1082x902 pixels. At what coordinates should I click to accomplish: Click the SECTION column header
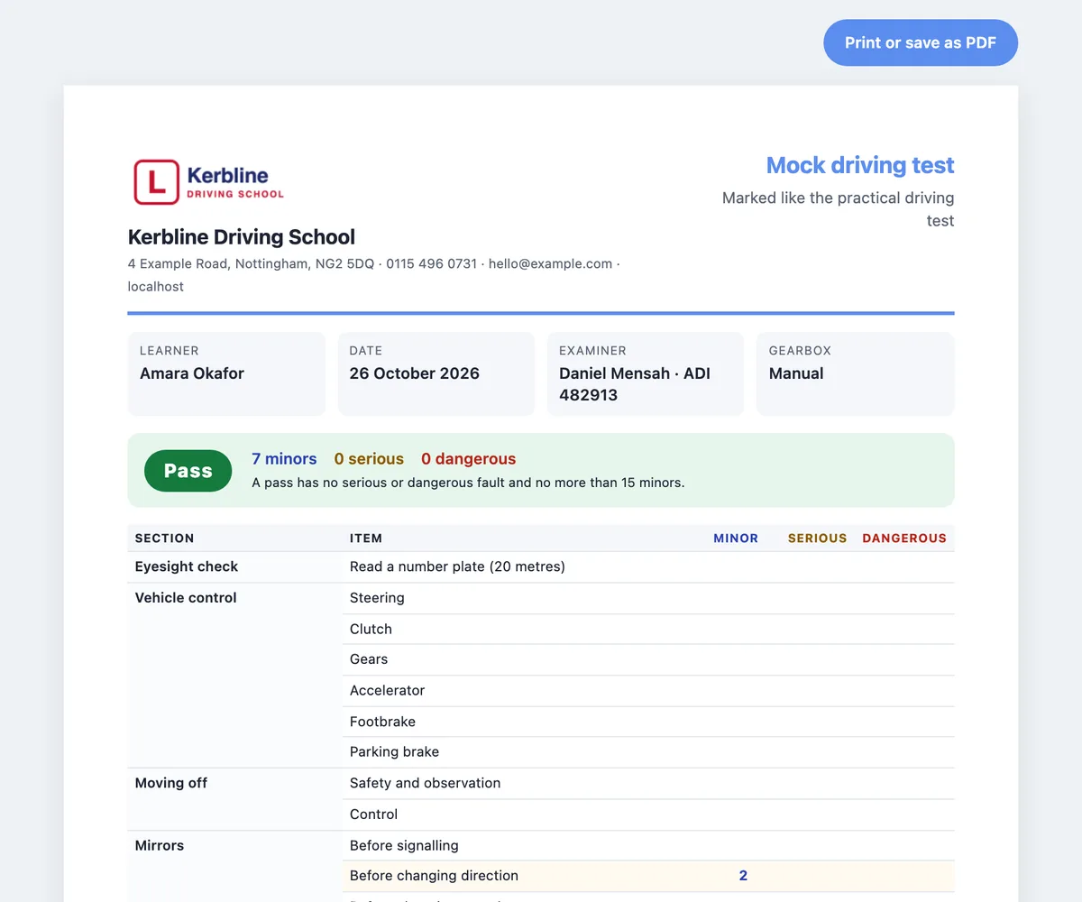coord(165,538)
